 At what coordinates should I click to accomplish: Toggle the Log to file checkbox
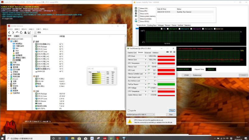(129, 110)
